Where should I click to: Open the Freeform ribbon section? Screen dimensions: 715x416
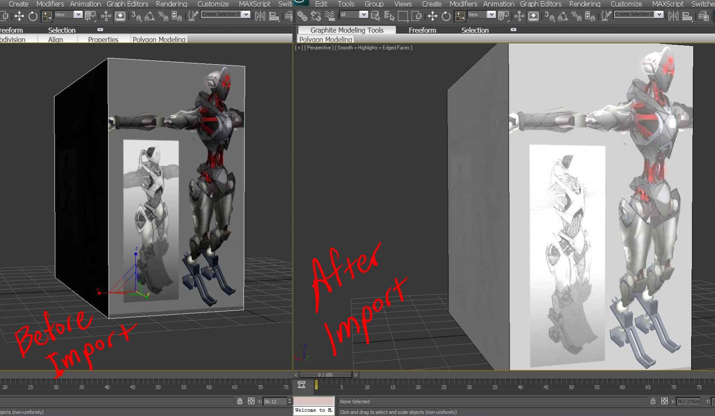pos(422,30)
